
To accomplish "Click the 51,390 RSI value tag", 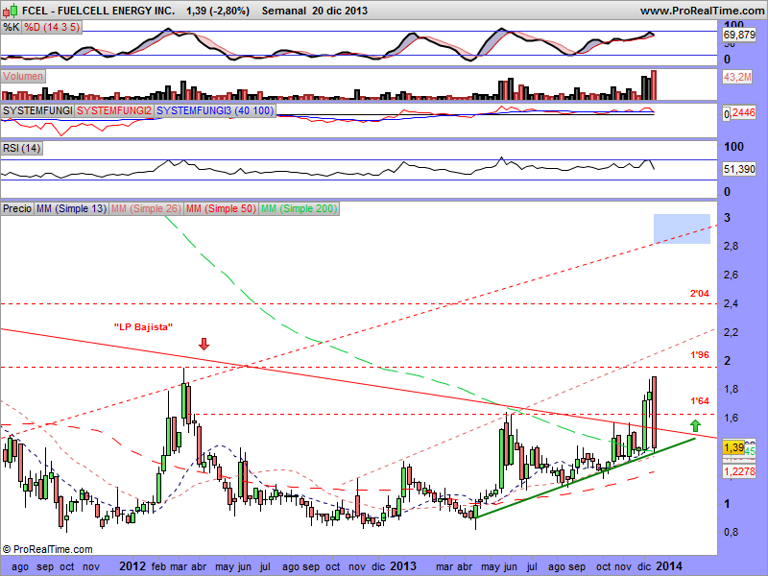I will coord(739,169).
